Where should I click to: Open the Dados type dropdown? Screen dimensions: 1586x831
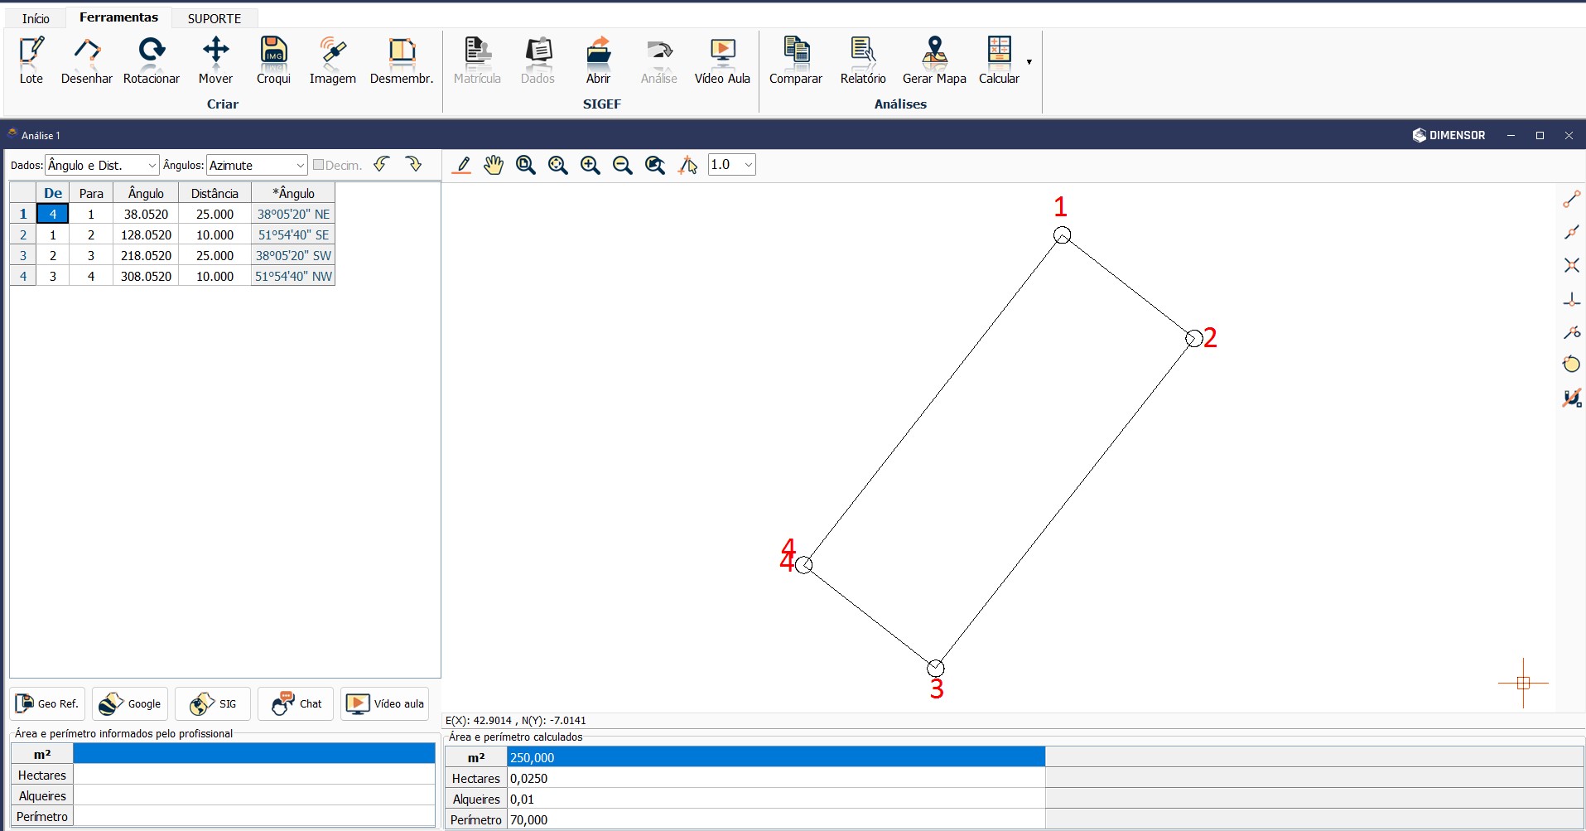[102, 166]
